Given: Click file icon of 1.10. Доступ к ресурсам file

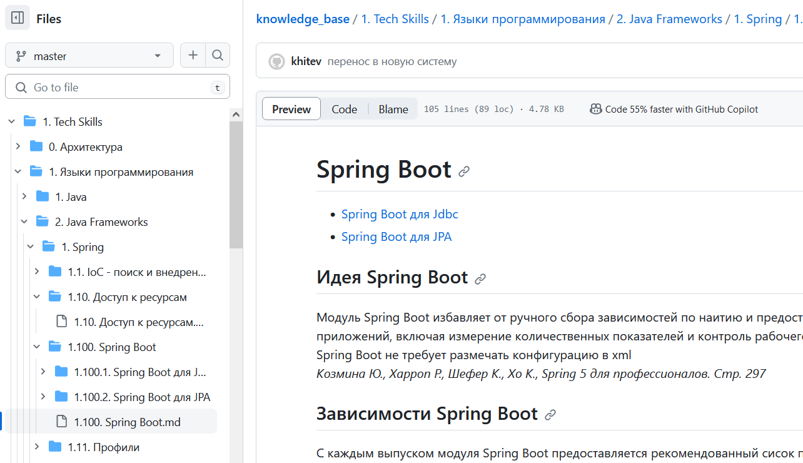Looking at the screenshot, I should tap(61, 322).
